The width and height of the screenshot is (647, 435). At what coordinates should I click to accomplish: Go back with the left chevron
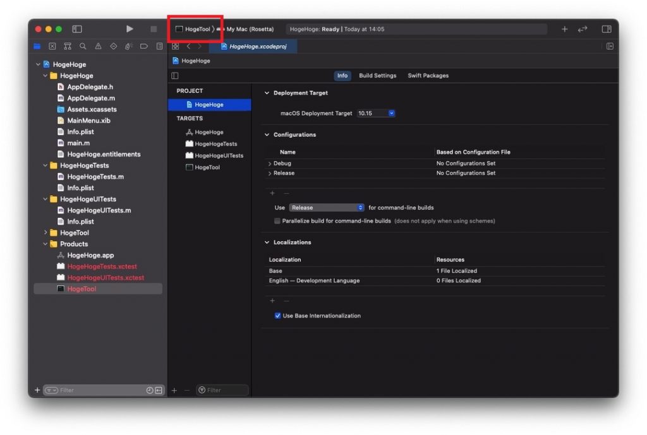click(x=188, y=46)
